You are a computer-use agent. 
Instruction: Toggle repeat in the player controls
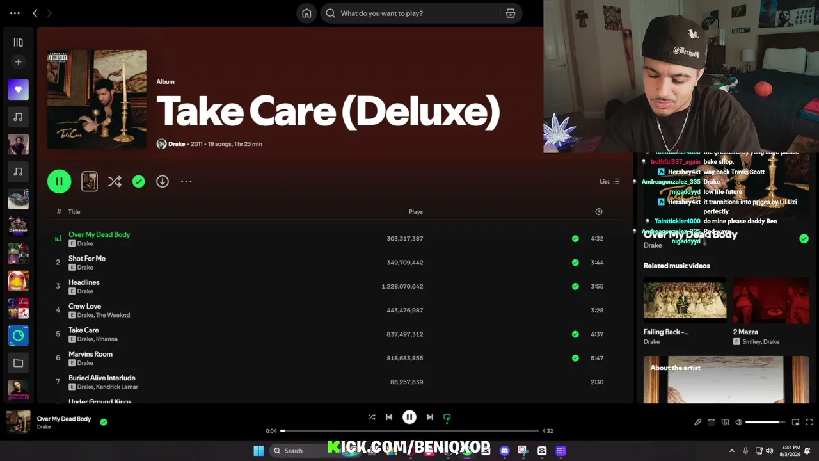pos(447,417)
